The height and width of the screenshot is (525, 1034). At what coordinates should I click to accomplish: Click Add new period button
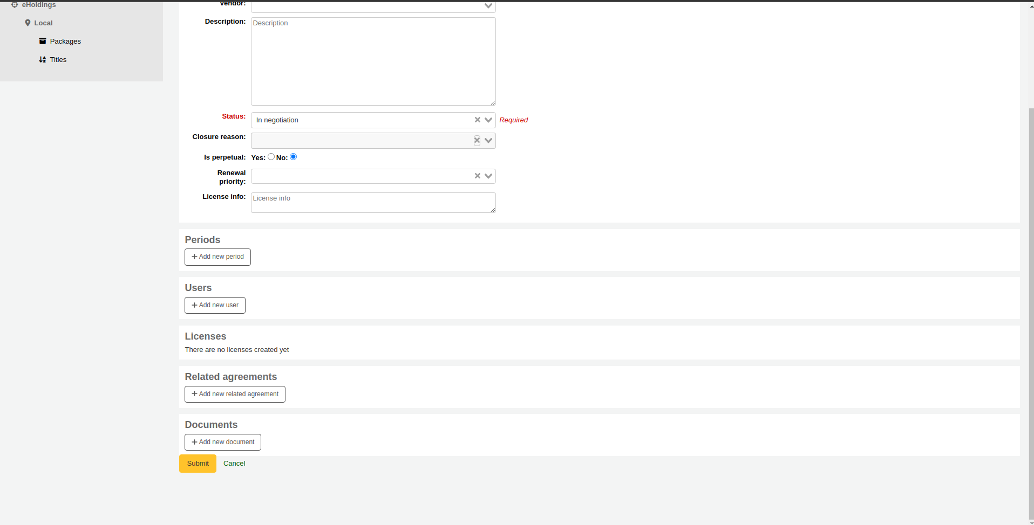pyautogui.click(x=217, y=257)
